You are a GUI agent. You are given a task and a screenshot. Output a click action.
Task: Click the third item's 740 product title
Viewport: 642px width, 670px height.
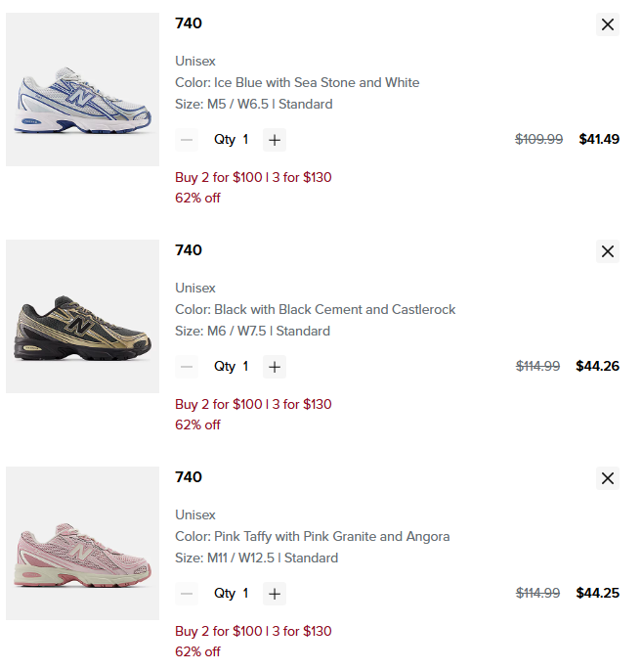[189, 477]
